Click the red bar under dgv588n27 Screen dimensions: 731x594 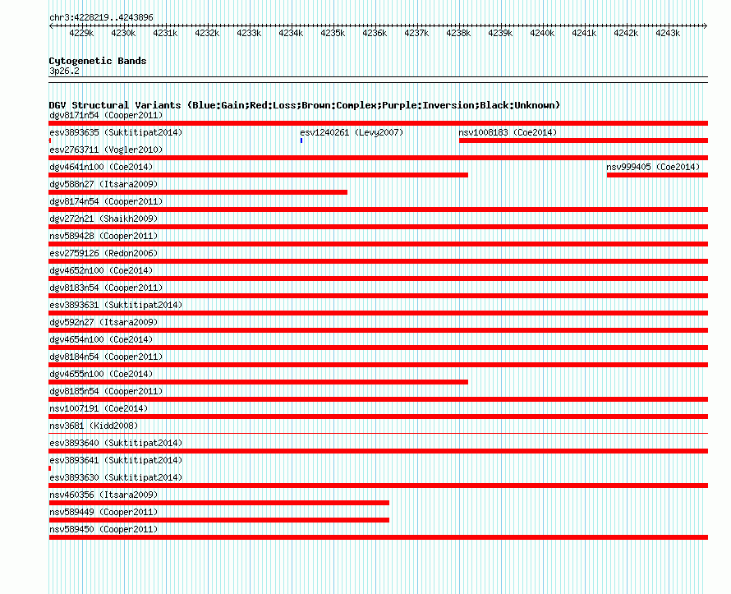coord(198,192)
